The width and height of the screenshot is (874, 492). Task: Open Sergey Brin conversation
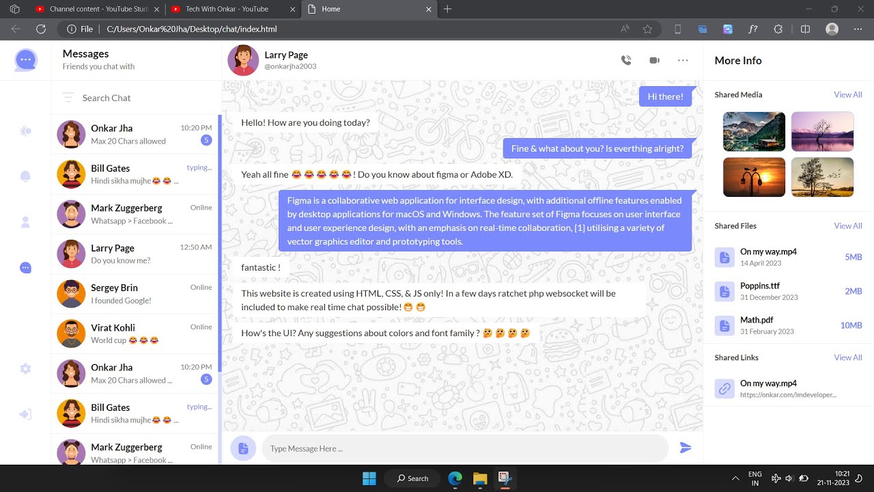point(135,294)
